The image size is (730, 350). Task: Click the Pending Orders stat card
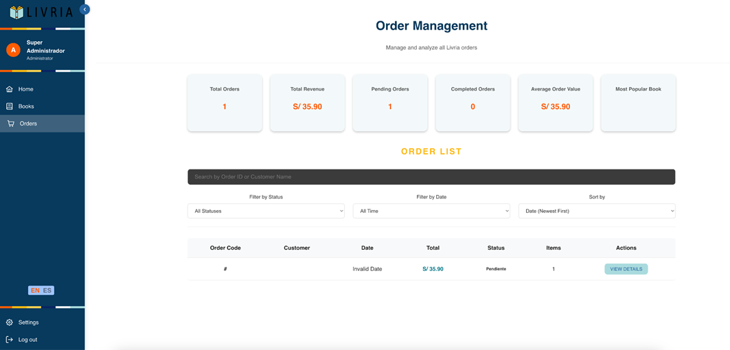390,103
